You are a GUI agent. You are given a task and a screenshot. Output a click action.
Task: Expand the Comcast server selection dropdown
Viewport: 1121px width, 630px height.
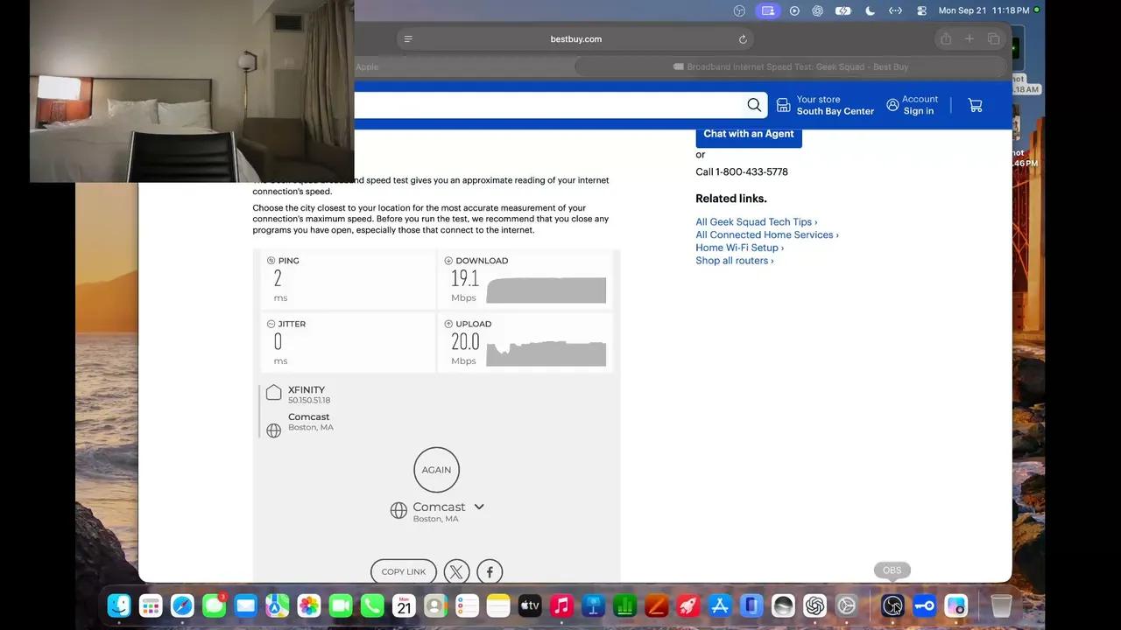(479, 507)
